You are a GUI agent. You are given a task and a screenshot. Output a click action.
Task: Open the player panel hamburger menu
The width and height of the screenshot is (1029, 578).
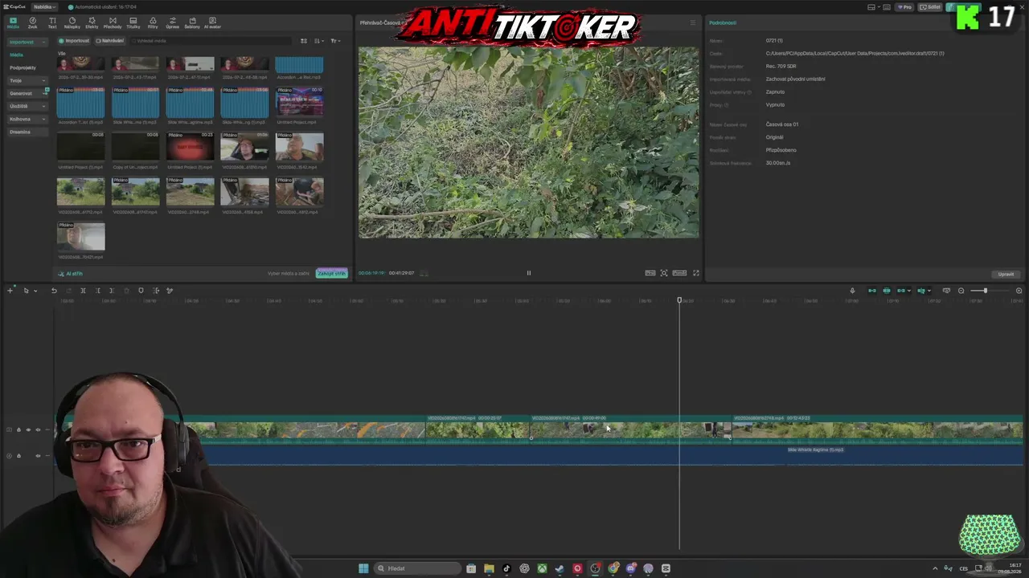click(693, 22)
